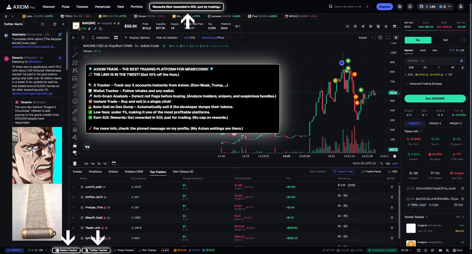The width and height of the screenshot is (472, 254).
Task: Open the Similar Tokens MC sort dropdown
Action: tap(460, 217)
